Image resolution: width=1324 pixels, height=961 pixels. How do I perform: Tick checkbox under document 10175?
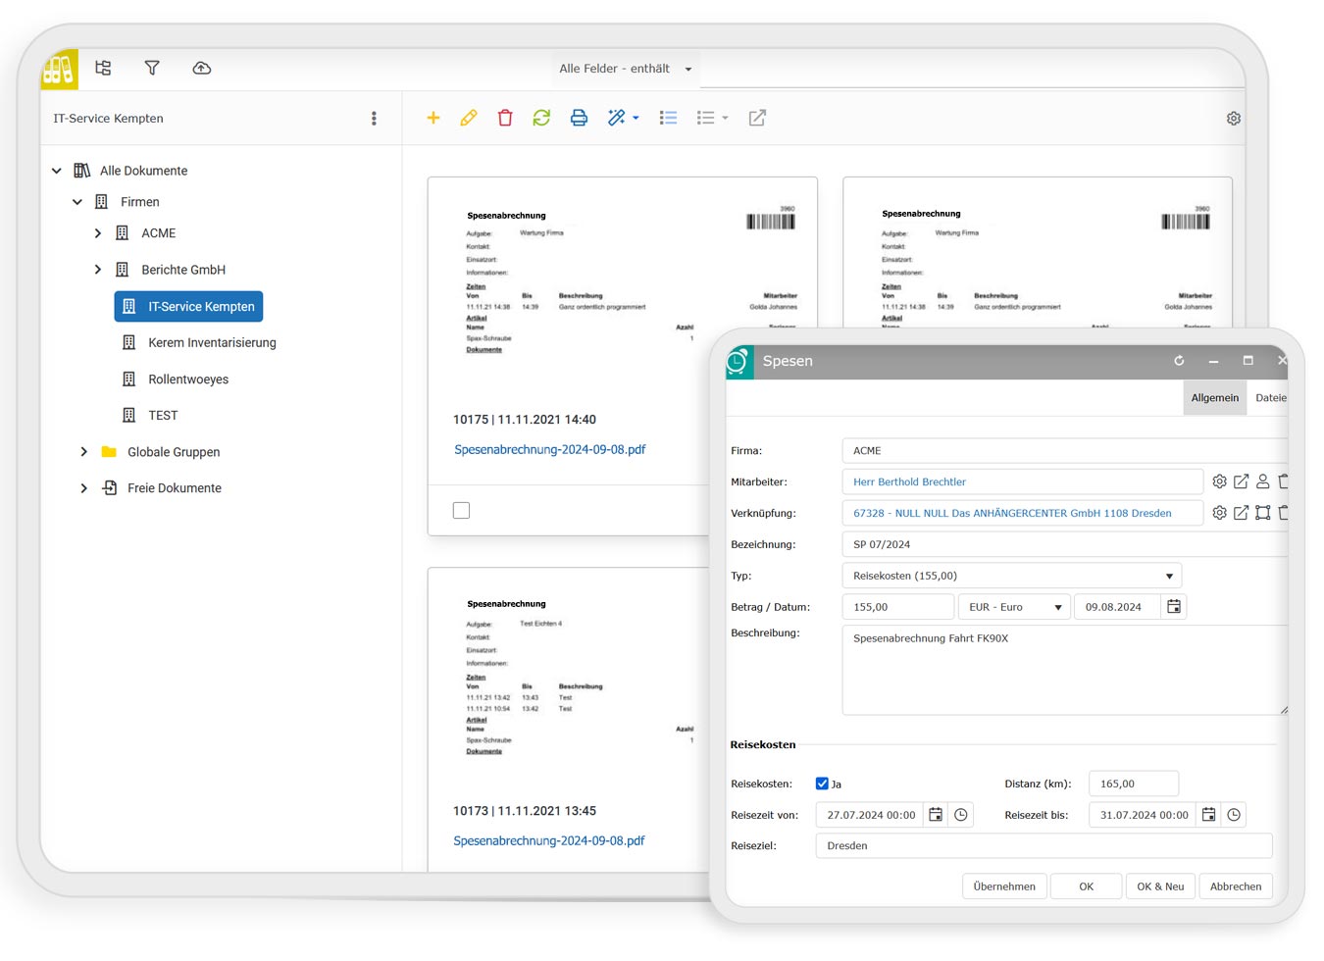pyautogui.click(x=461, y=510)
